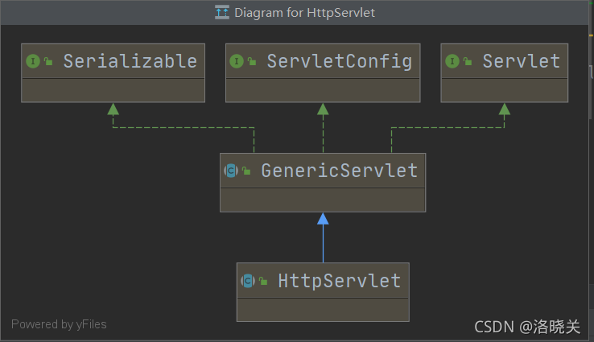Image resolution: width=594 pixels, height=342 pixels.
Task: Click the empty members compartment of ServletConfig
Action: pos(323,90)
